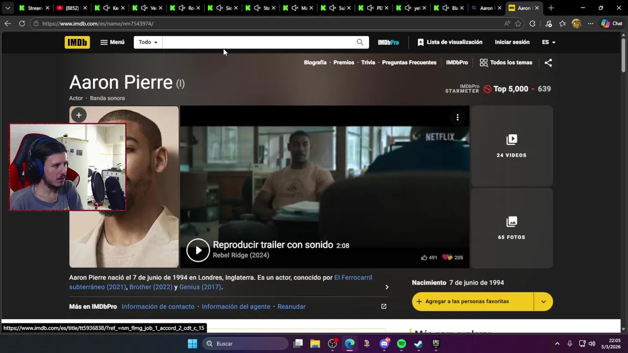
Task: Open the Brother (2022) link
Action: pos(151,287)
